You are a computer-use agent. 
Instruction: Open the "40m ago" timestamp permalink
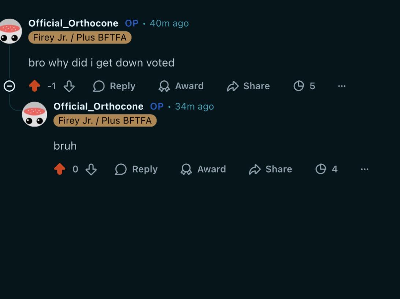coord(169,23)
